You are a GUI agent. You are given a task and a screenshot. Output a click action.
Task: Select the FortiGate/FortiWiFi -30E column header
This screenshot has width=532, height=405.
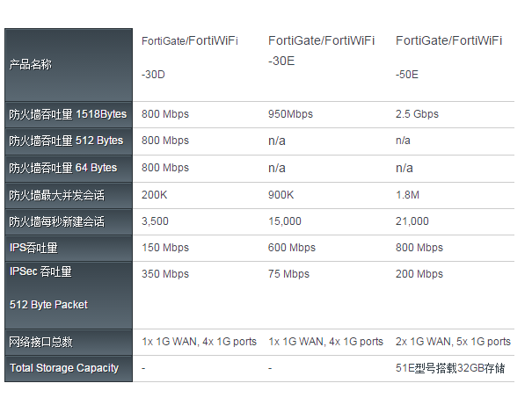[x=321, y=50]
